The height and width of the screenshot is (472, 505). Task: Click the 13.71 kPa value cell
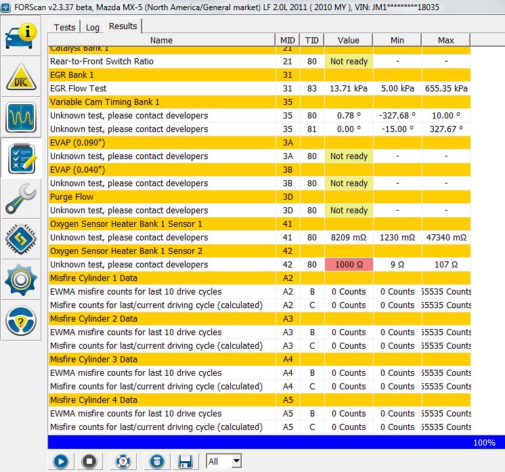click(349, 88)
